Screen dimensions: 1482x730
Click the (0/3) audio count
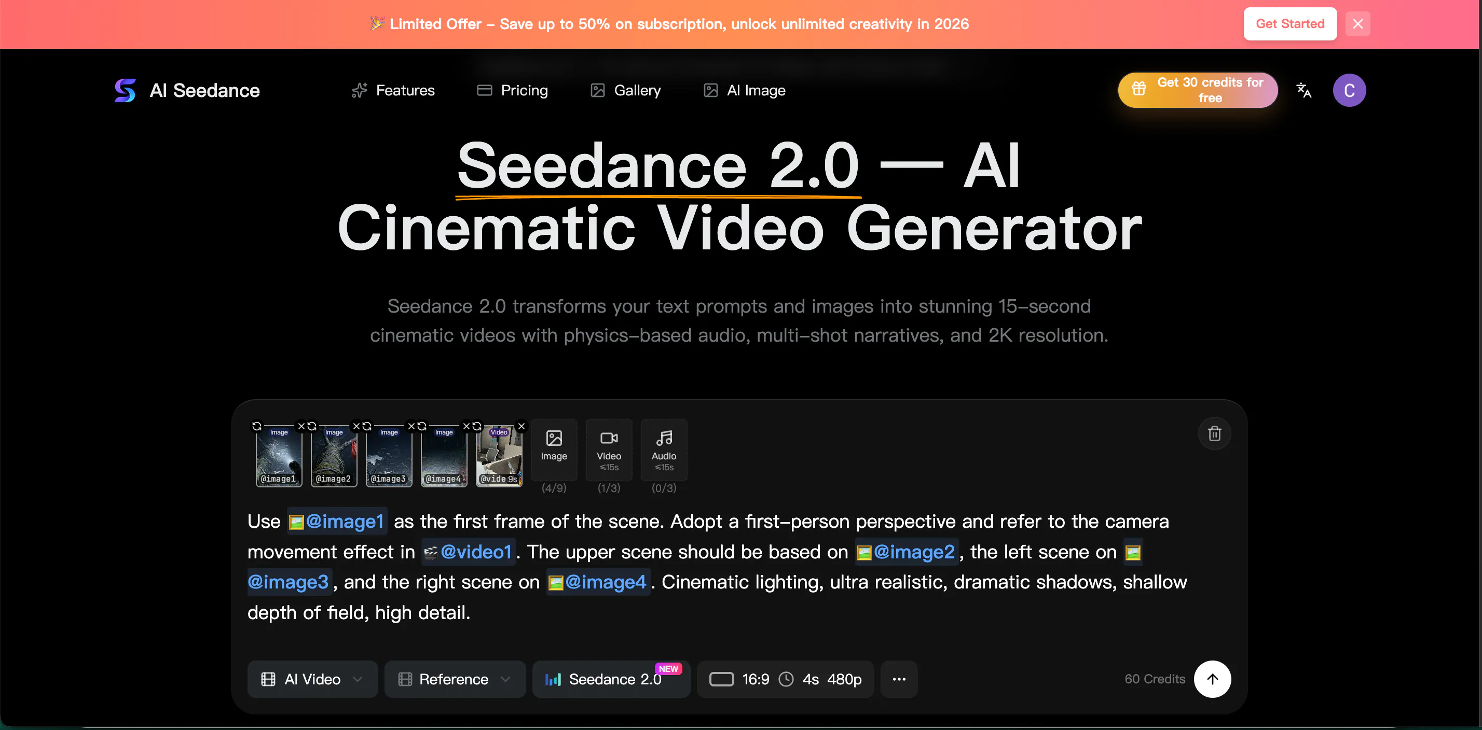664,488
